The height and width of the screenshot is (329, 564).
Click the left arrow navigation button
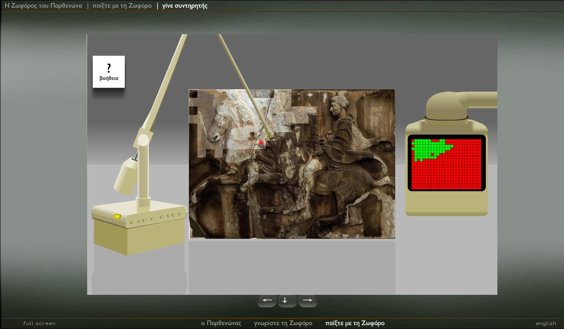[x=267, y=300]
